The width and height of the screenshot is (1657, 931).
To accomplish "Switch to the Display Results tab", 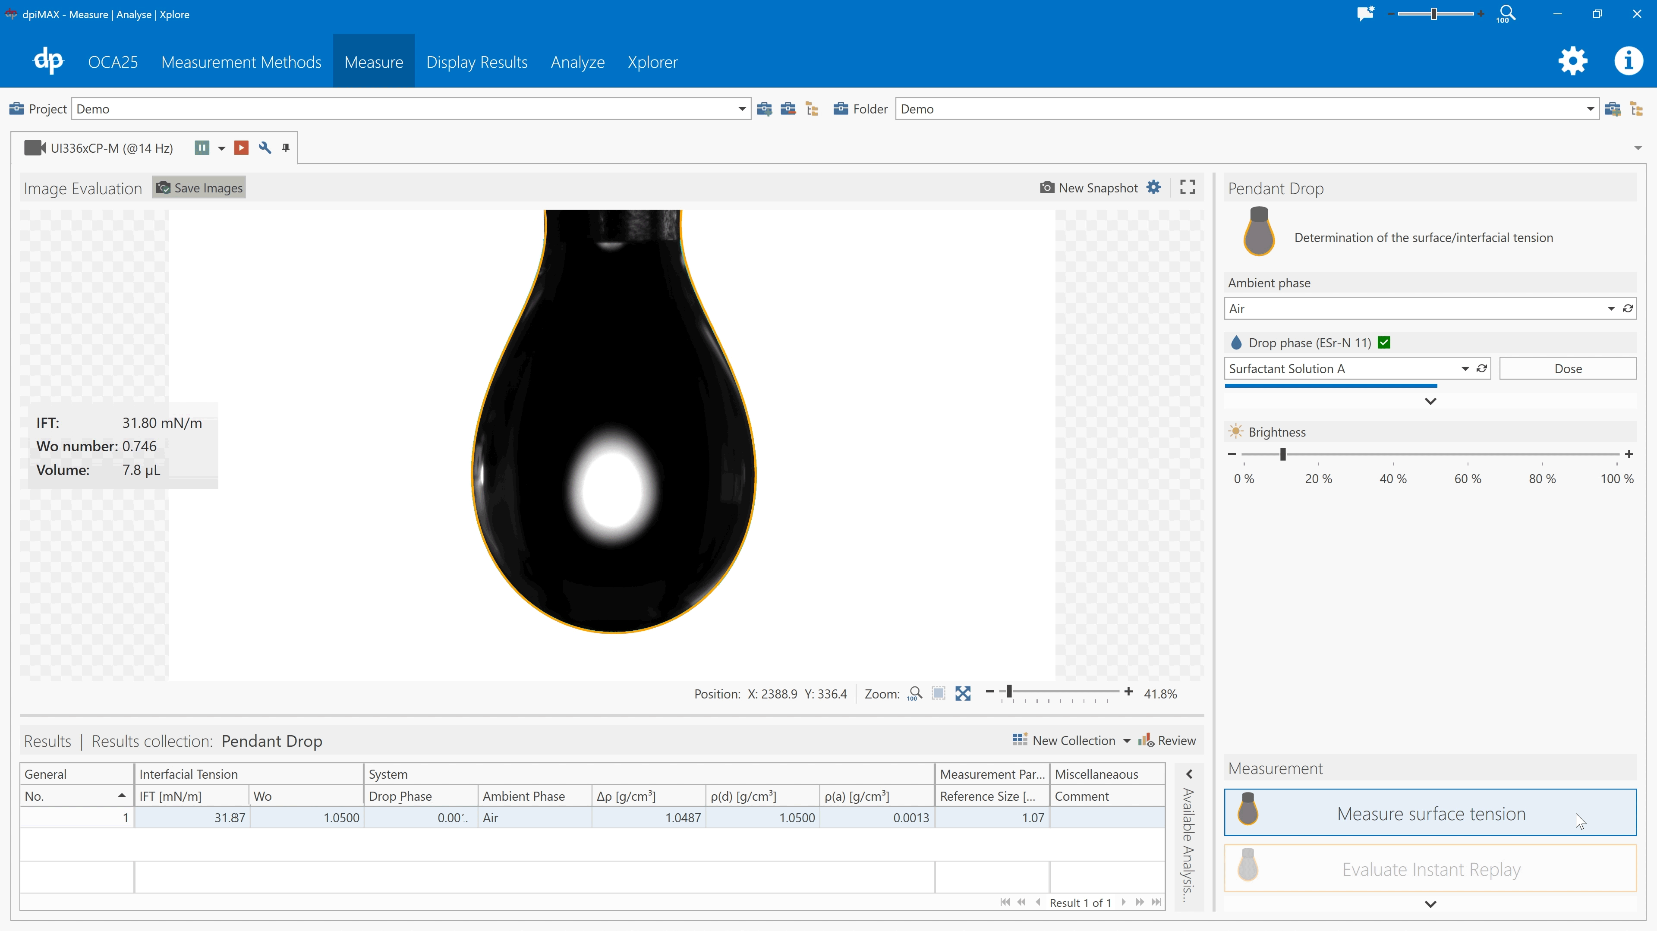I will click(x=477, y=62).
